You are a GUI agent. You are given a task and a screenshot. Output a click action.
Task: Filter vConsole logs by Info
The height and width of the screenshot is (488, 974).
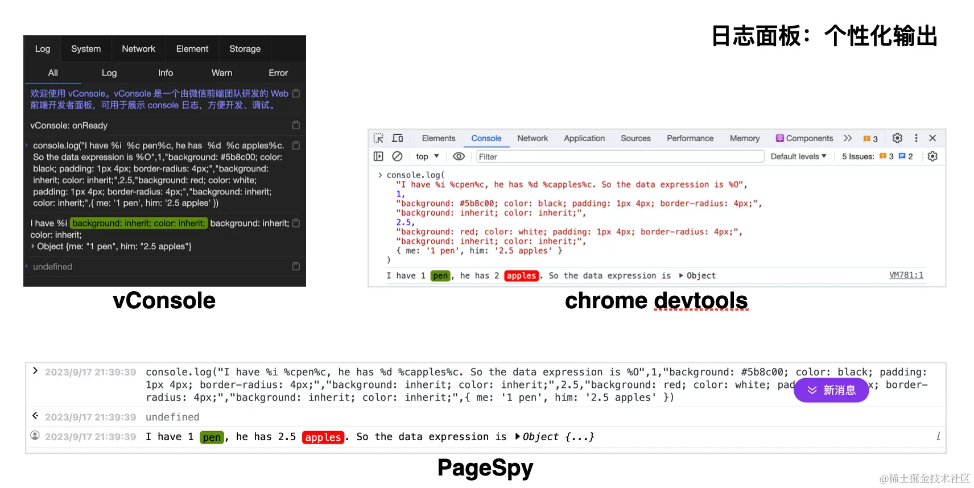click(166, 73)
